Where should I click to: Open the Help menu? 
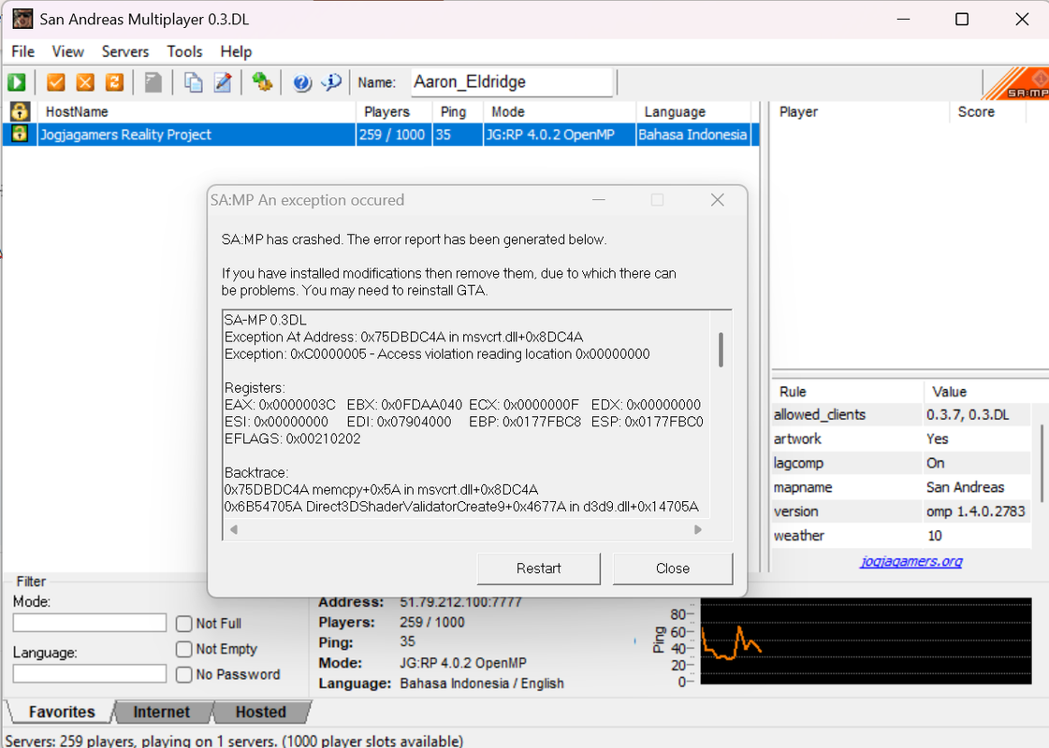coord(236,51)
